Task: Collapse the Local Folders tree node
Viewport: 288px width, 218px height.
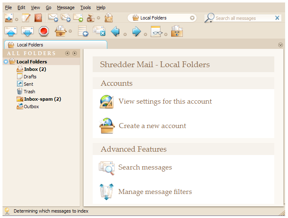Action: (x=5, y=62)
